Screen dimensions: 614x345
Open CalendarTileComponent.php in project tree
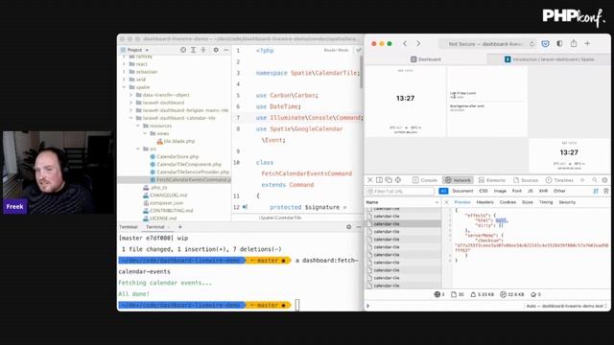click(189, 164)
